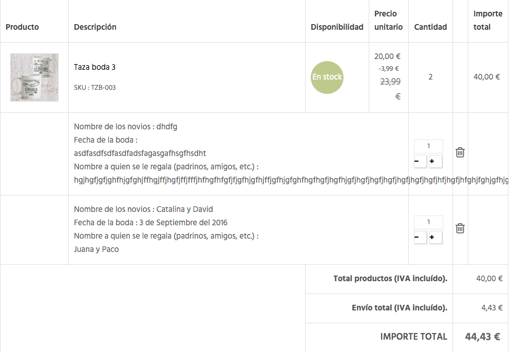Click the Descripción column header
Image resolution: width=512 pixels, height=352 pixels.
click(95, 27)
